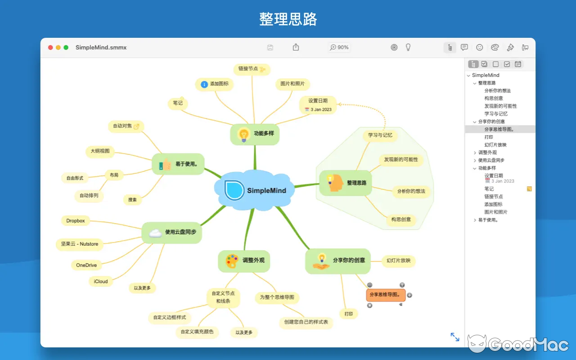576x360 pixels.
Task: Toggle the empty checkbox filter in sidebar
Action: point(495,64)
